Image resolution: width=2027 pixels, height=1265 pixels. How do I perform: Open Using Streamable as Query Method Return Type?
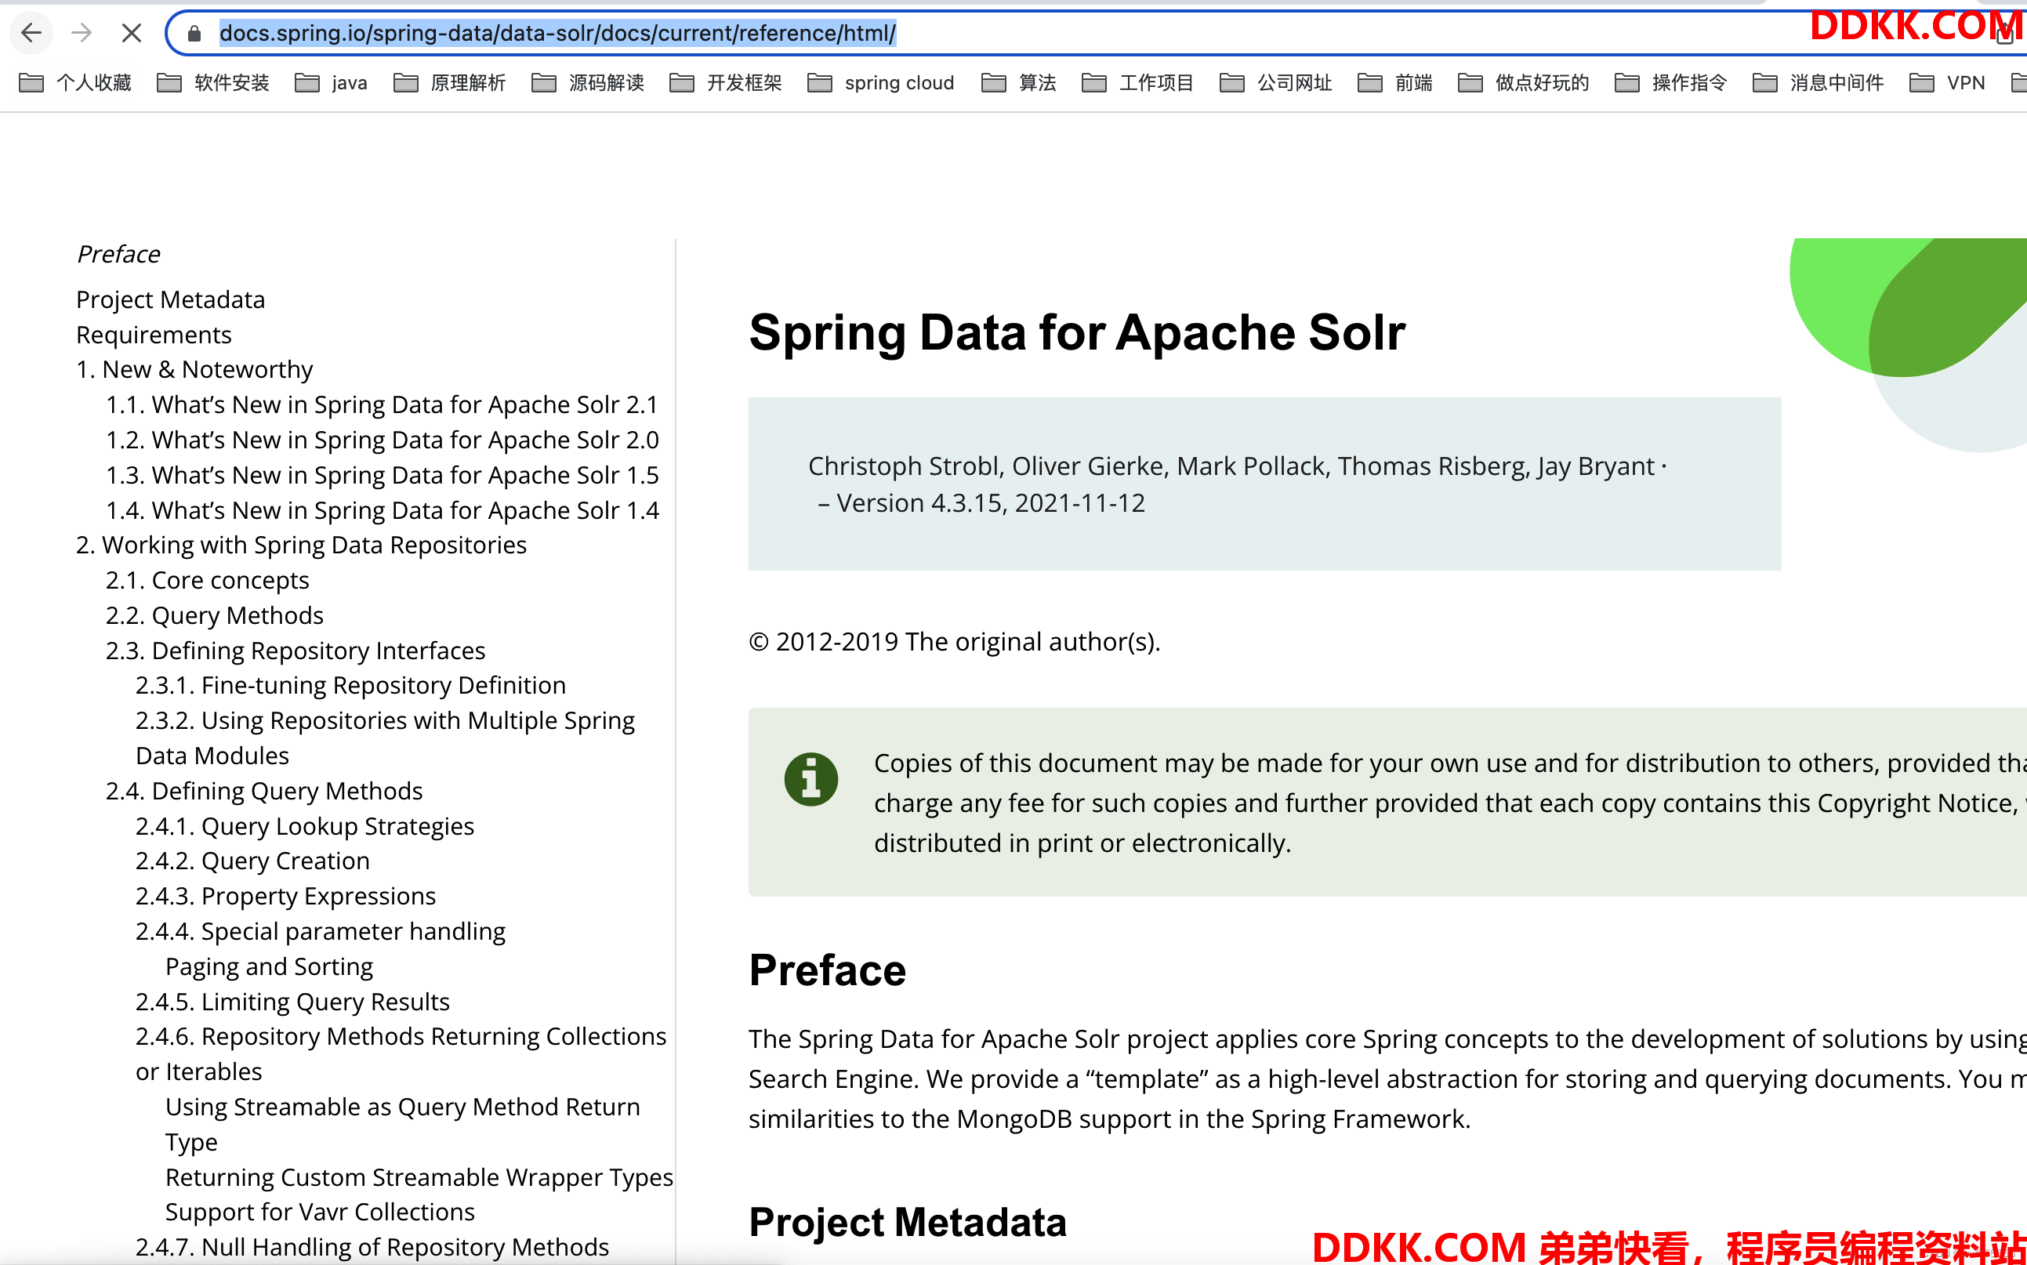click(x=402, y=1124)
